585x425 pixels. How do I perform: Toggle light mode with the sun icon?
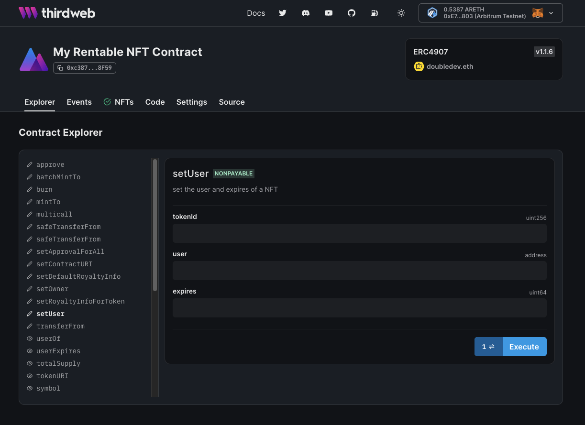[x=401, y=13]
